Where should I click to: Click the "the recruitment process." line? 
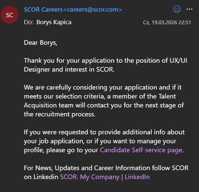point(59,114)
